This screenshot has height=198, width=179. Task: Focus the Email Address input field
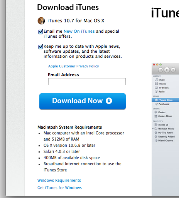[87, 81]
